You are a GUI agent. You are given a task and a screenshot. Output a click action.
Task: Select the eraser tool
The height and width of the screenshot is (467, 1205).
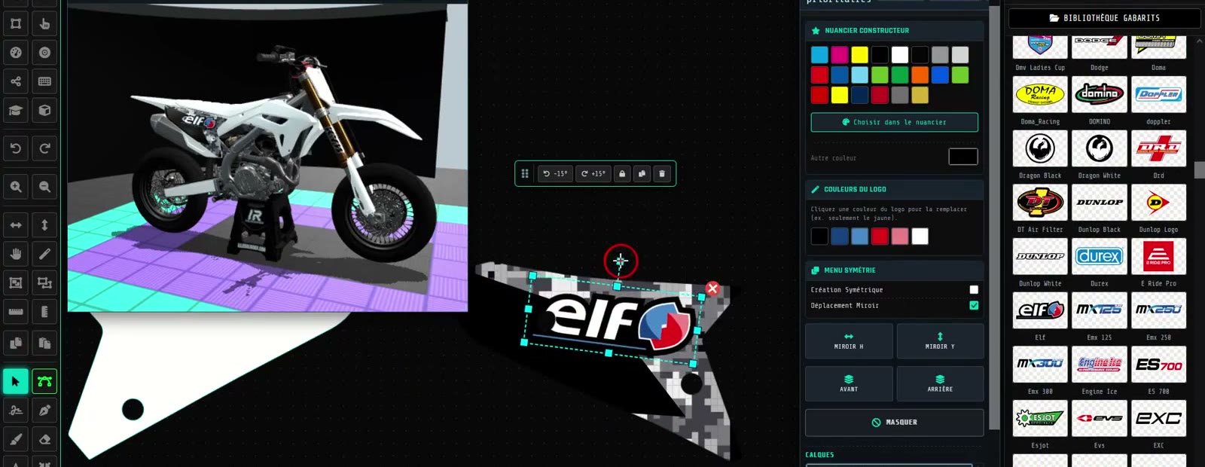point(44,439)
